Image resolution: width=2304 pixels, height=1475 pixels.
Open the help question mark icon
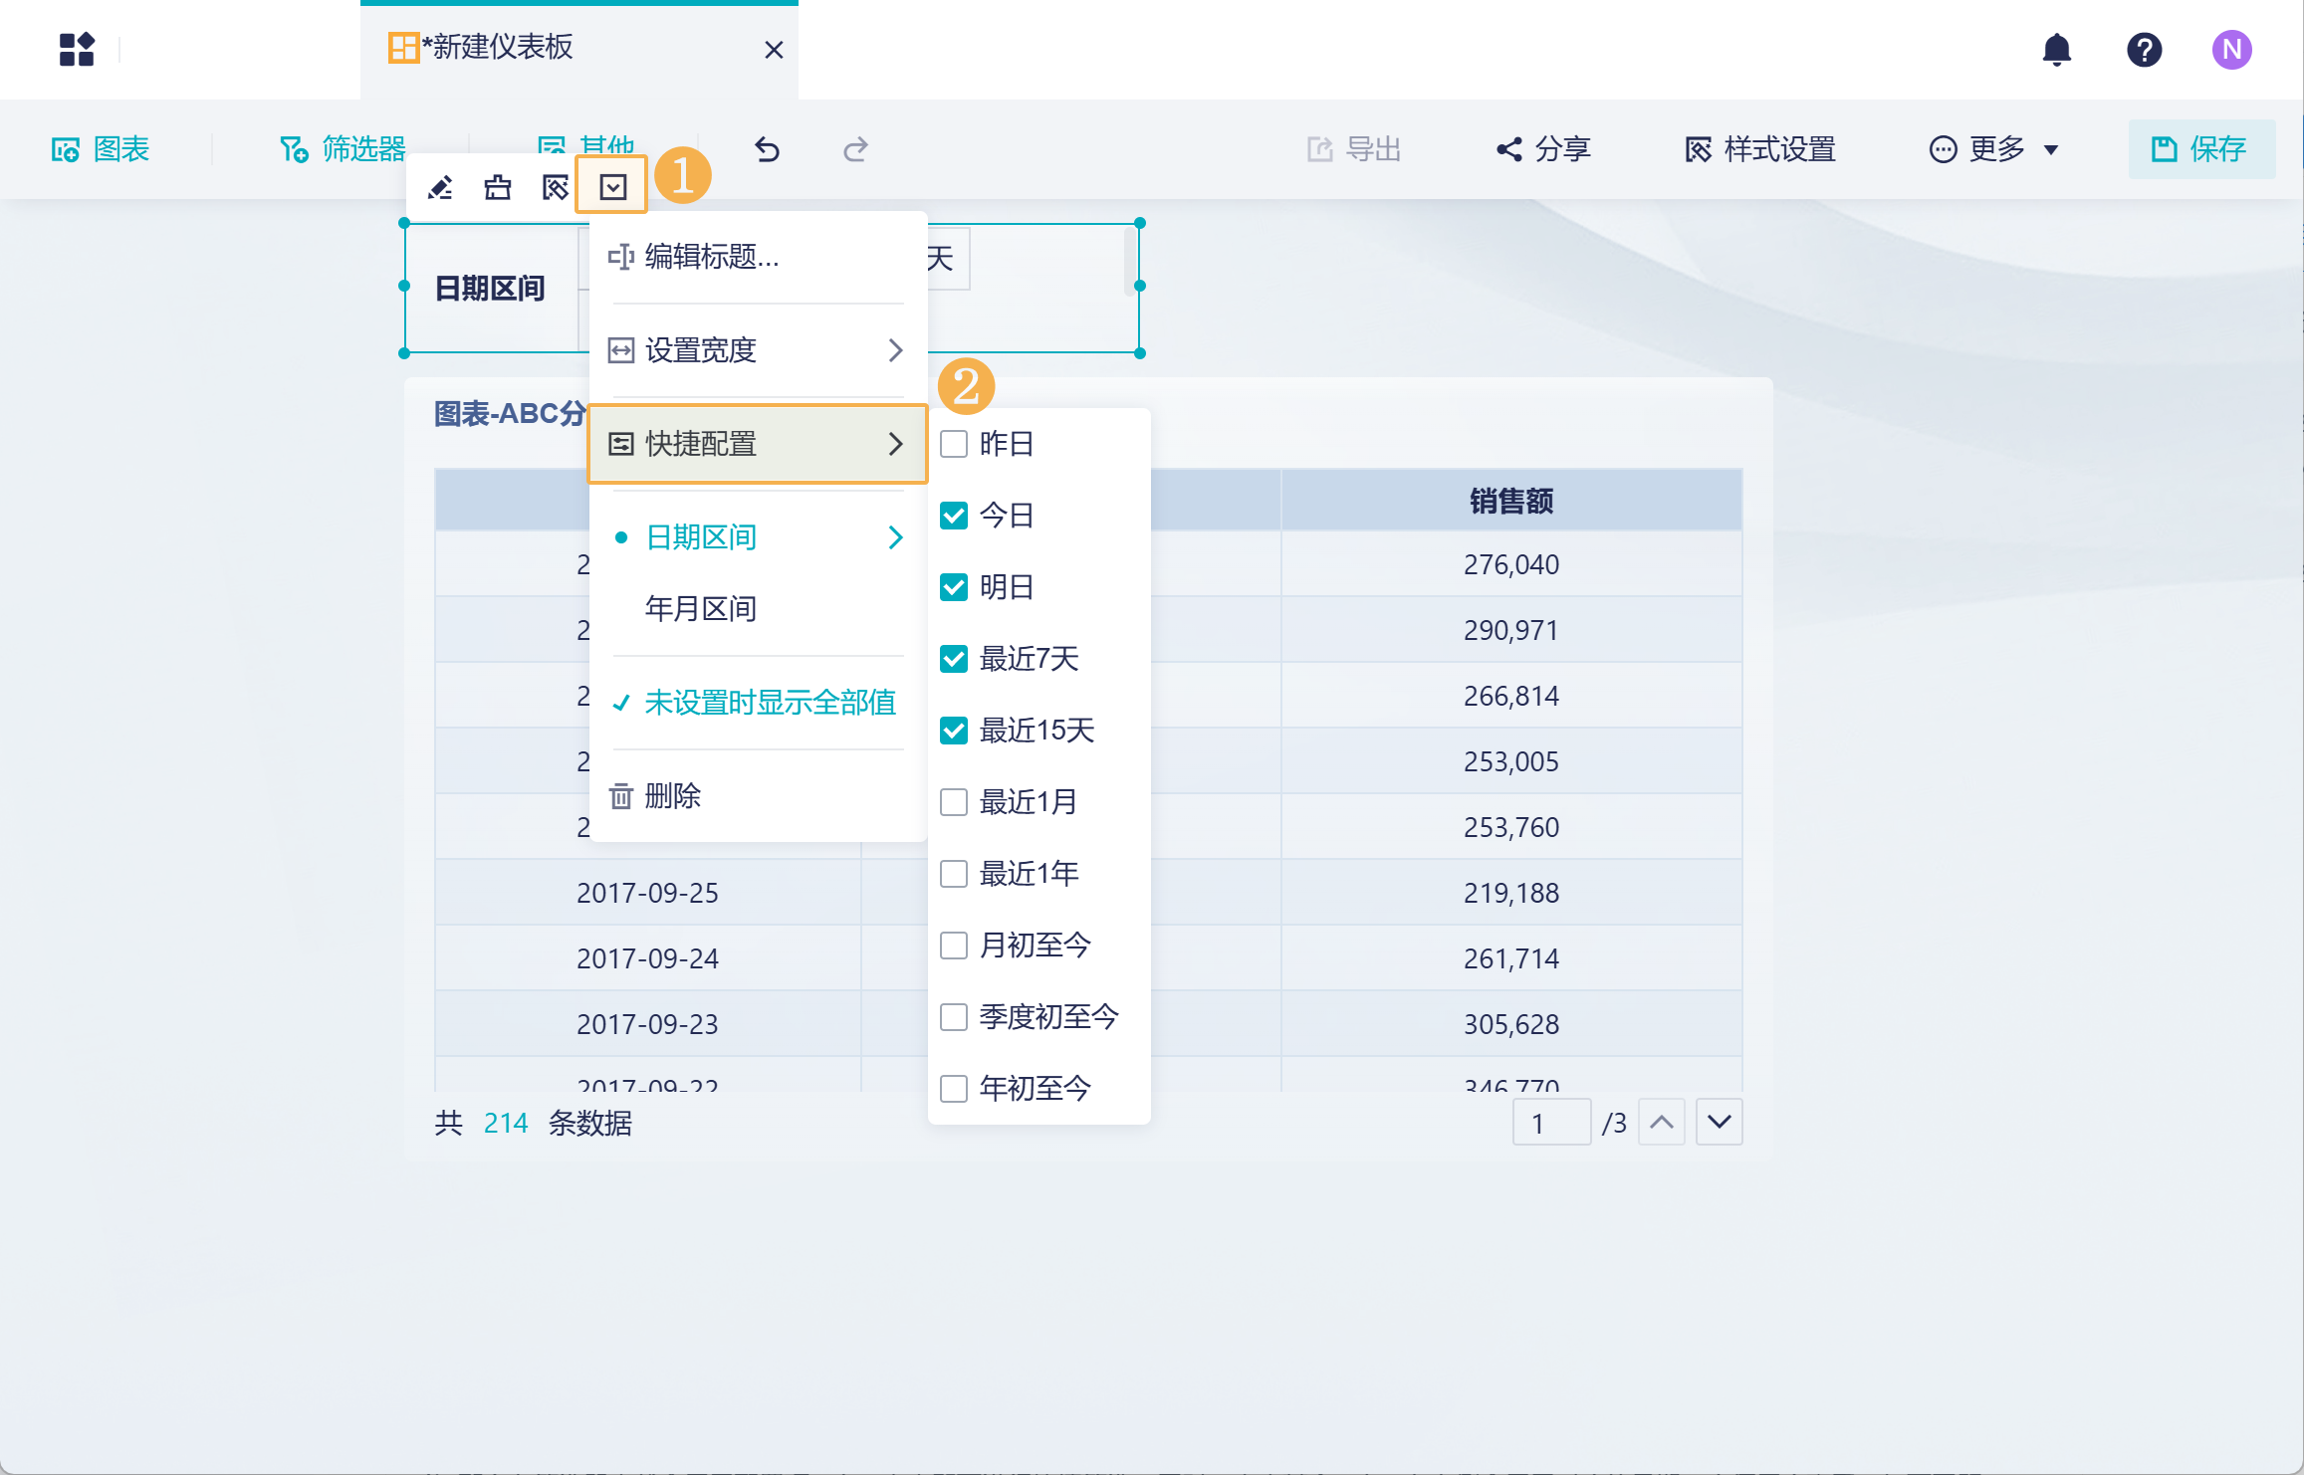click(x=2144, y=50)
